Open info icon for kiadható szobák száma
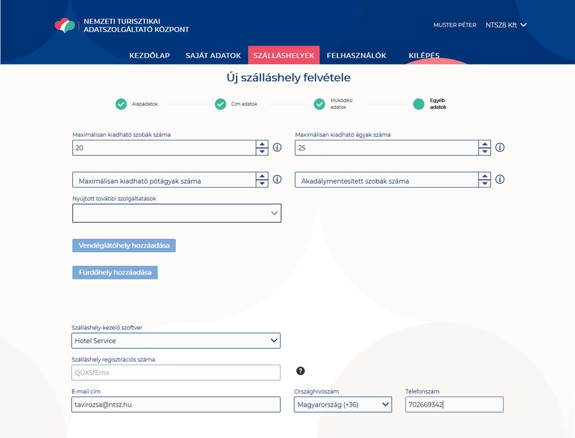Image resolution: width=575 pixels, height=438 pixels. (277, 148)
